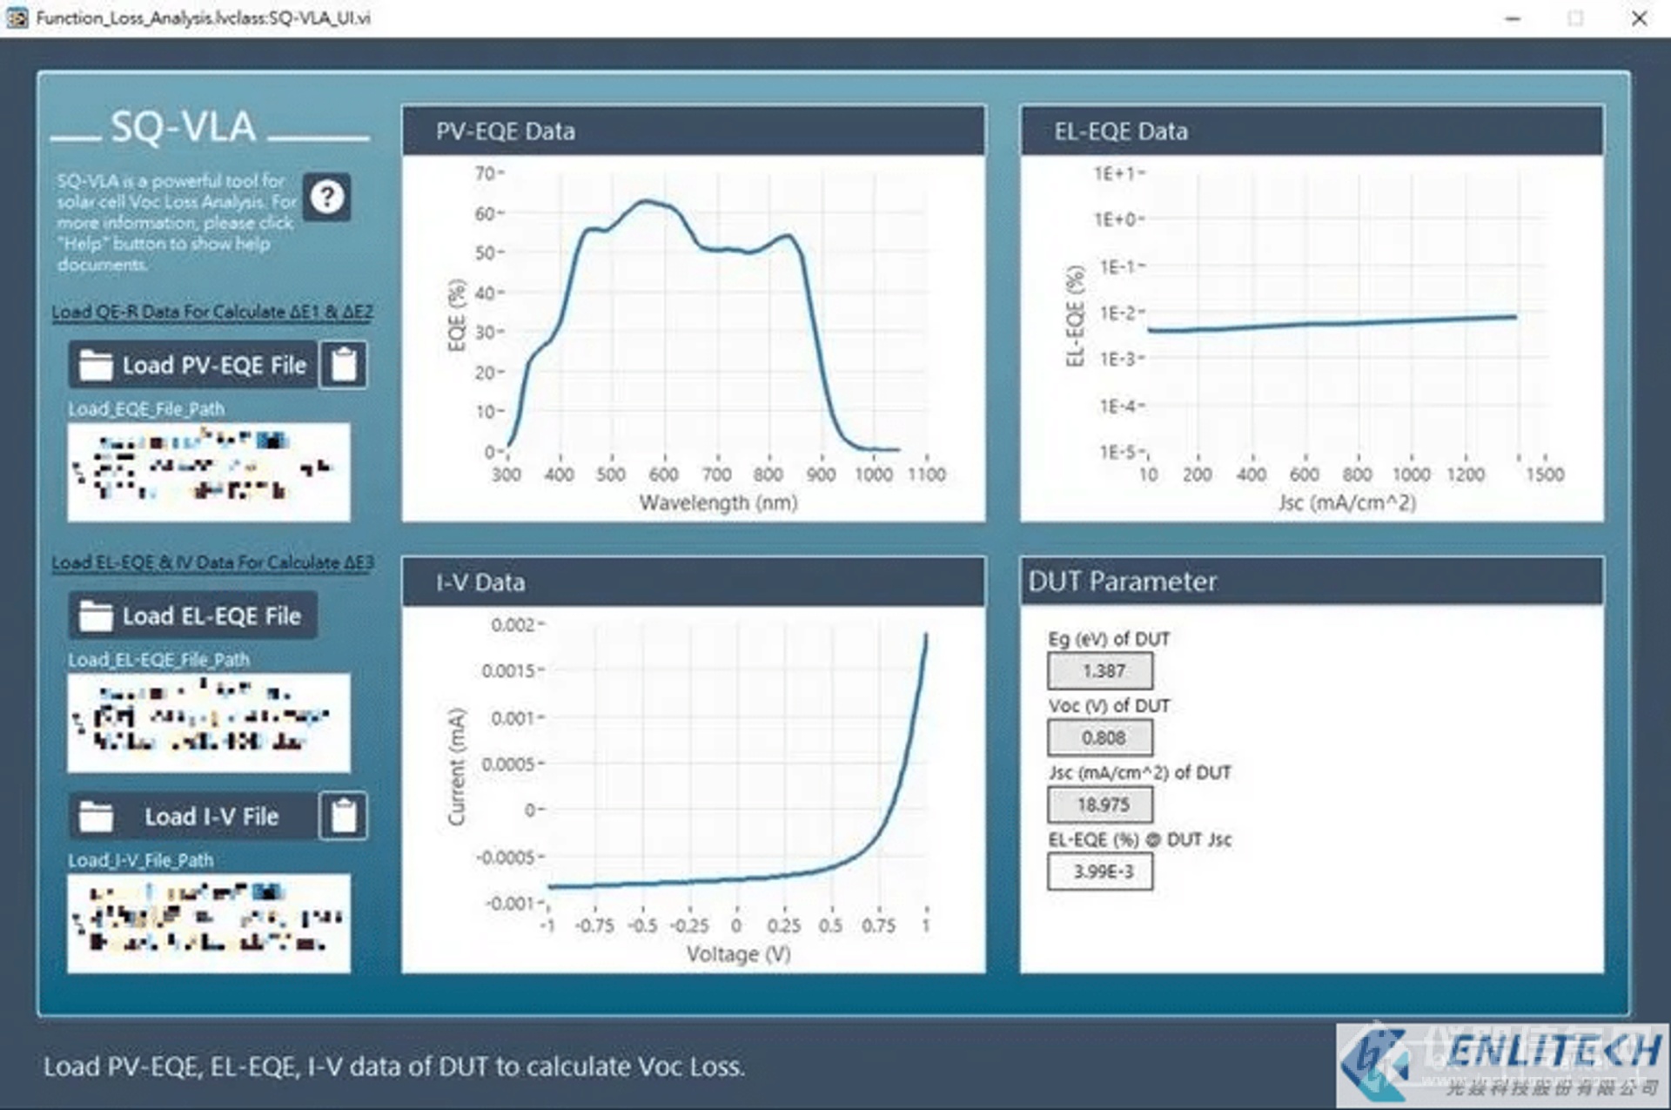Viewport: 1671px width, 1110px height.
Task: Select the Jsc of DUT value 18.975
Action: click(x=1100, y=804)
